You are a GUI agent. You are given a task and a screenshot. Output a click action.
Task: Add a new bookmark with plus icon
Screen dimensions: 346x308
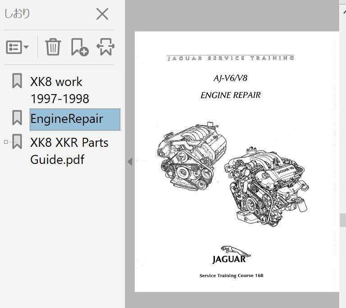(79, 46)
